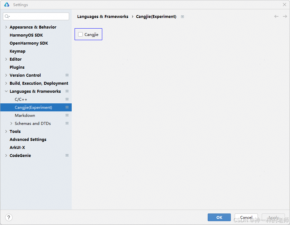Click project-level icon beside Schemas and DTDs

click(67, 123)
